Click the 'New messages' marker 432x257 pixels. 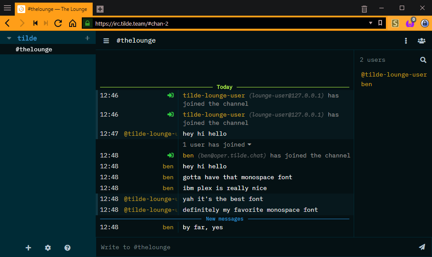tap(224, 219)
